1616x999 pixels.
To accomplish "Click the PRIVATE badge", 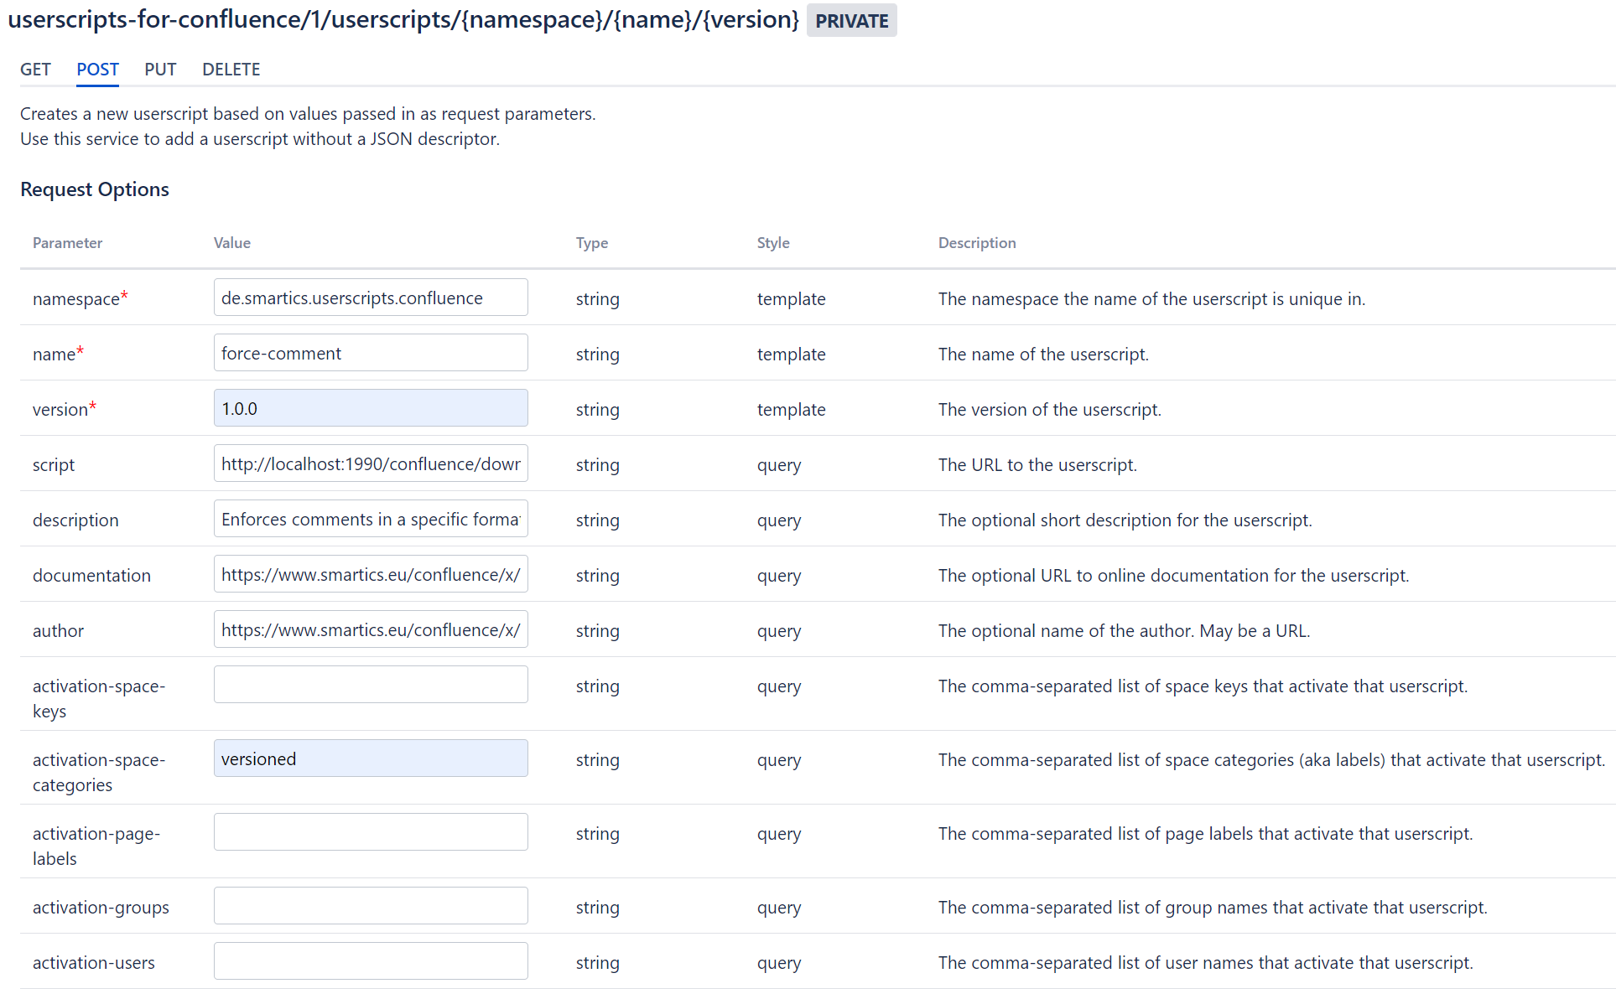I will (x=851, y=20).
